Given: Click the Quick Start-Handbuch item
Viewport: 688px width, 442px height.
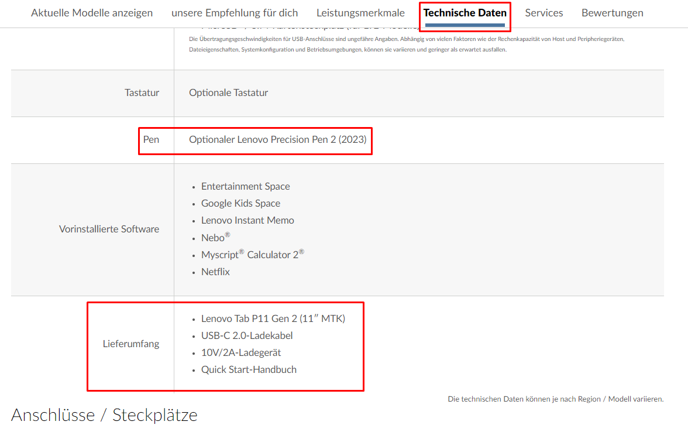Looking at the screenshot, I should (x=249, y=369).
